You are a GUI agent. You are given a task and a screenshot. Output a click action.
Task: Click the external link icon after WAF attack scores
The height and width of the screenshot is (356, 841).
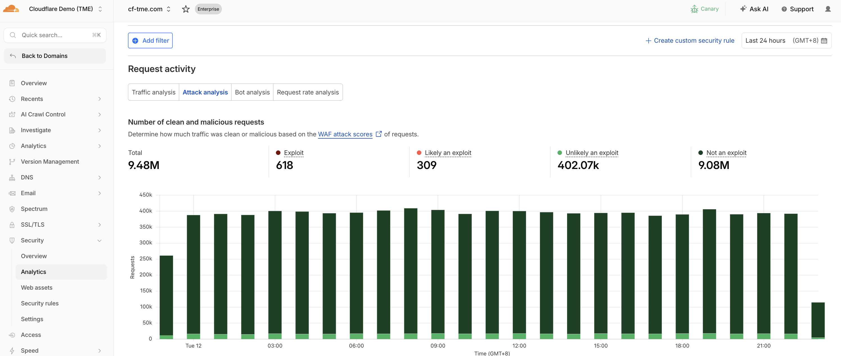[x=379, y=134]
